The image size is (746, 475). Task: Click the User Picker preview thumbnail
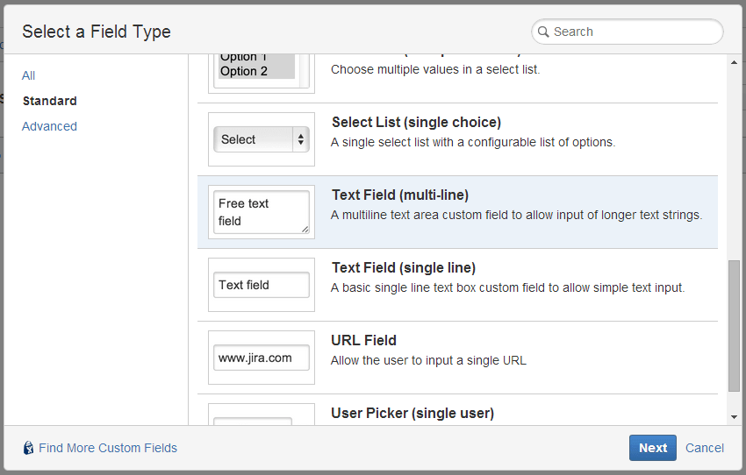click(262, 415)
